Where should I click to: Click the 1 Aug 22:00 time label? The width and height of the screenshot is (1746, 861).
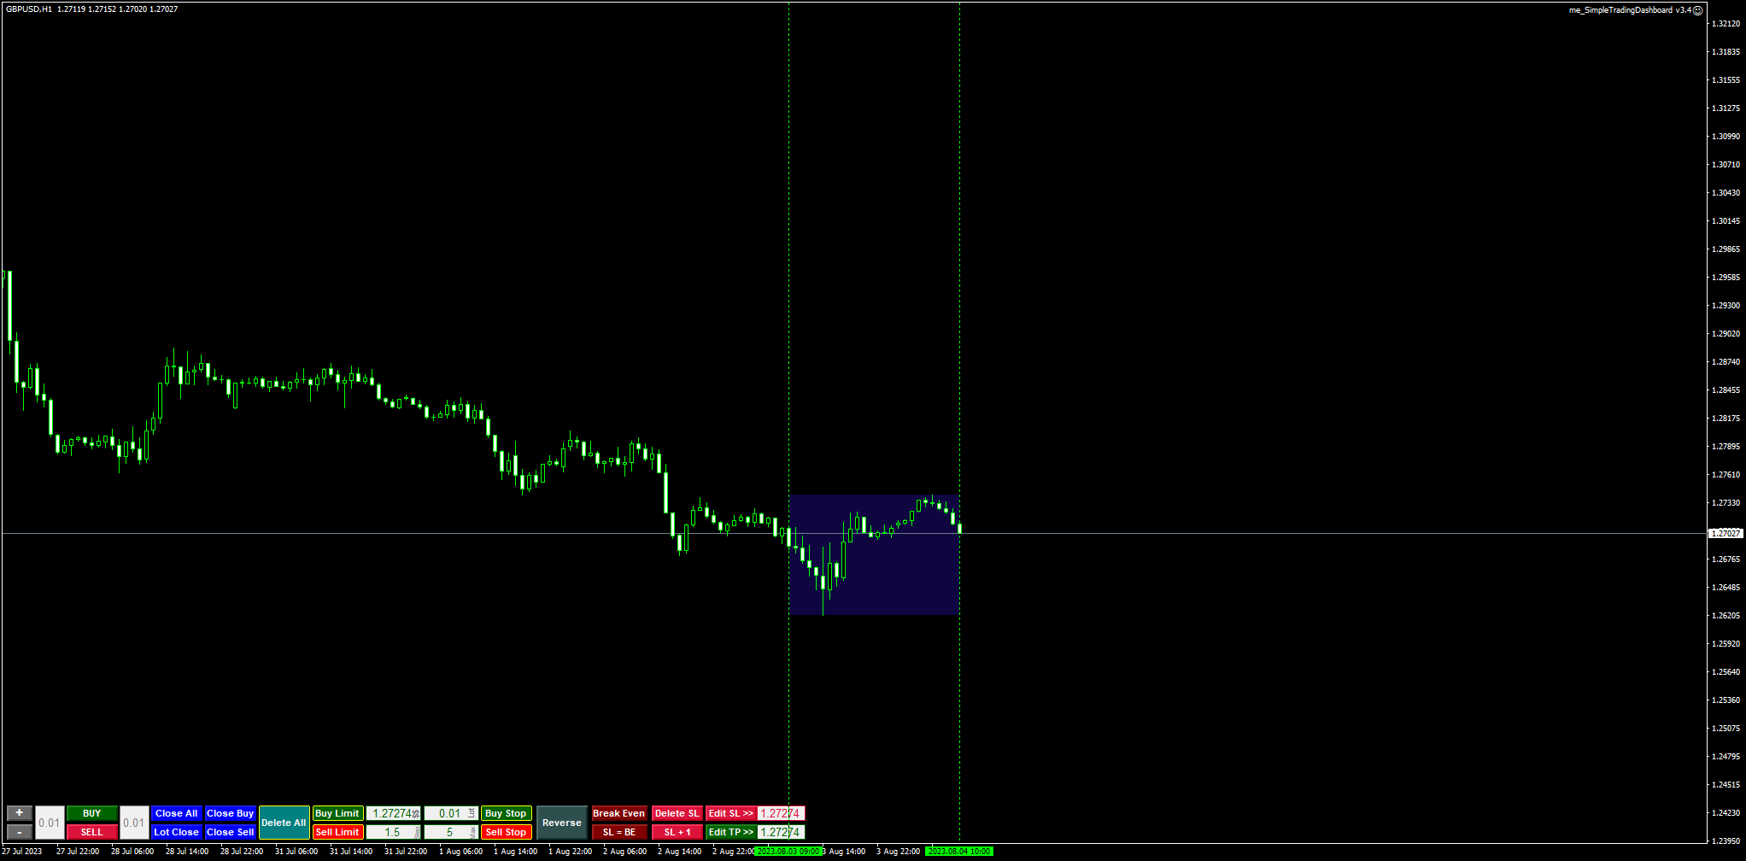coord(570,852)
